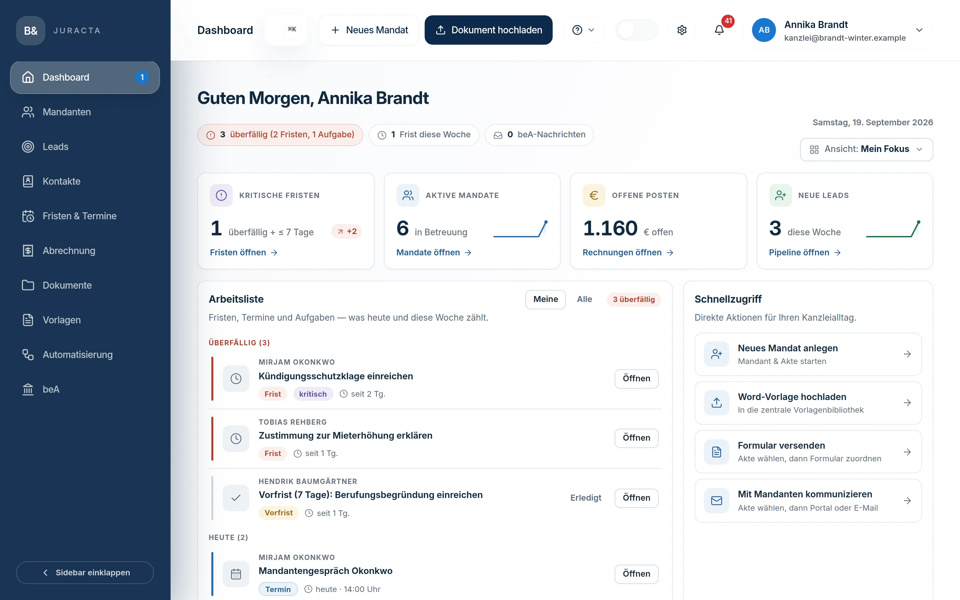Select Neues Mandat anlegen quick action
Viewport: 960px width, 600px height.
[808, 354]
